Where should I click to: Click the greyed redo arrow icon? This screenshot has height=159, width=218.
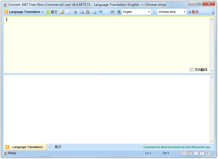coord(106,12)
